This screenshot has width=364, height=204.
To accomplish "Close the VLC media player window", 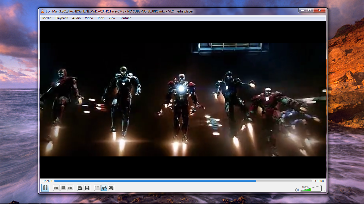I will point(319,10).
